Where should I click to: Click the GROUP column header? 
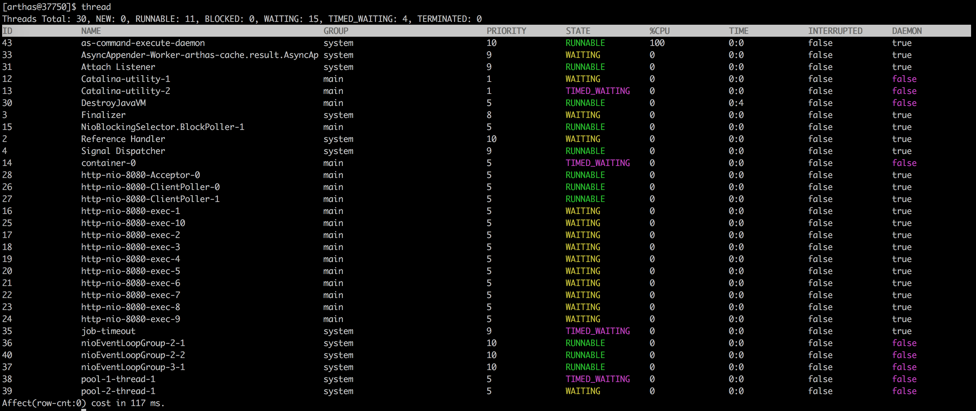[336, 31]
